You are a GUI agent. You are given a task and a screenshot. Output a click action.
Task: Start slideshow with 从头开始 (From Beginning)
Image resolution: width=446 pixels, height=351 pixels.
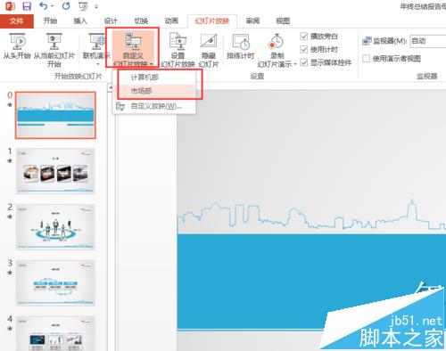tap(17, 46)
